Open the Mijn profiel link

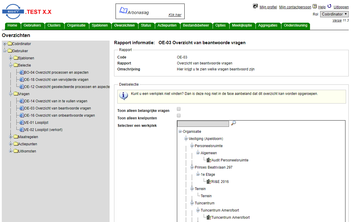click(x=268, y=7)
